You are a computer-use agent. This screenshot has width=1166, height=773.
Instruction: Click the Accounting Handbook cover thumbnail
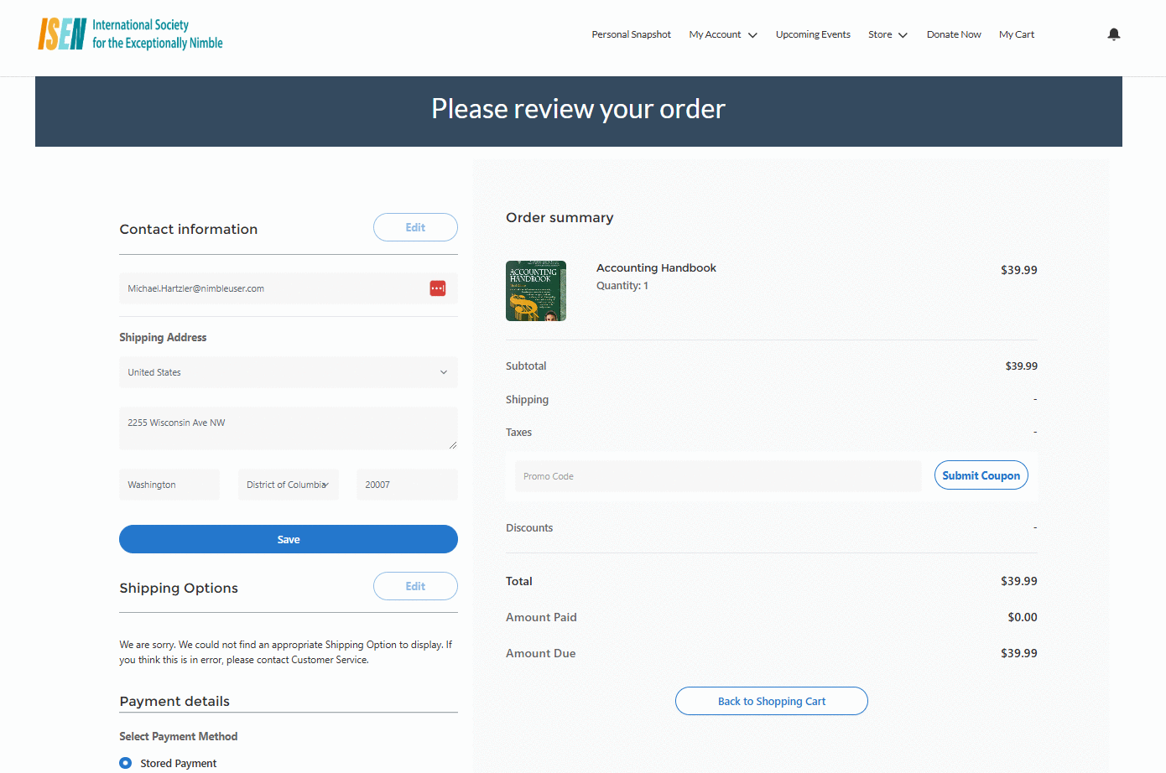[536, 291]
